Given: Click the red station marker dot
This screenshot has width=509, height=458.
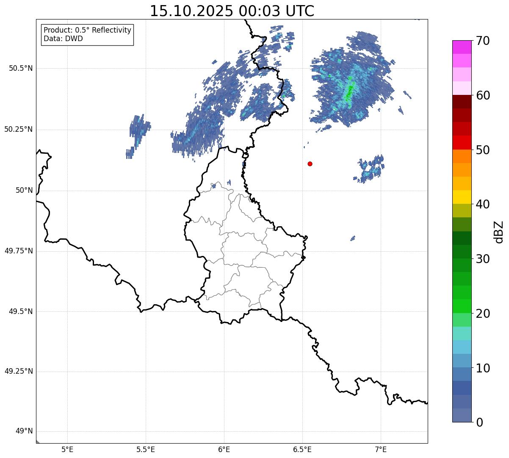Looking at the screenshot, I should click(310, 164).
